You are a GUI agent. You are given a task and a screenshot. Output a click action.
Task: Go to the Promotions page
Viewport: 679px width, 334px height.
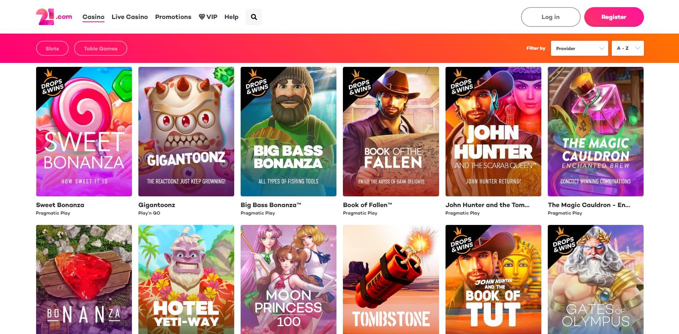173,17
